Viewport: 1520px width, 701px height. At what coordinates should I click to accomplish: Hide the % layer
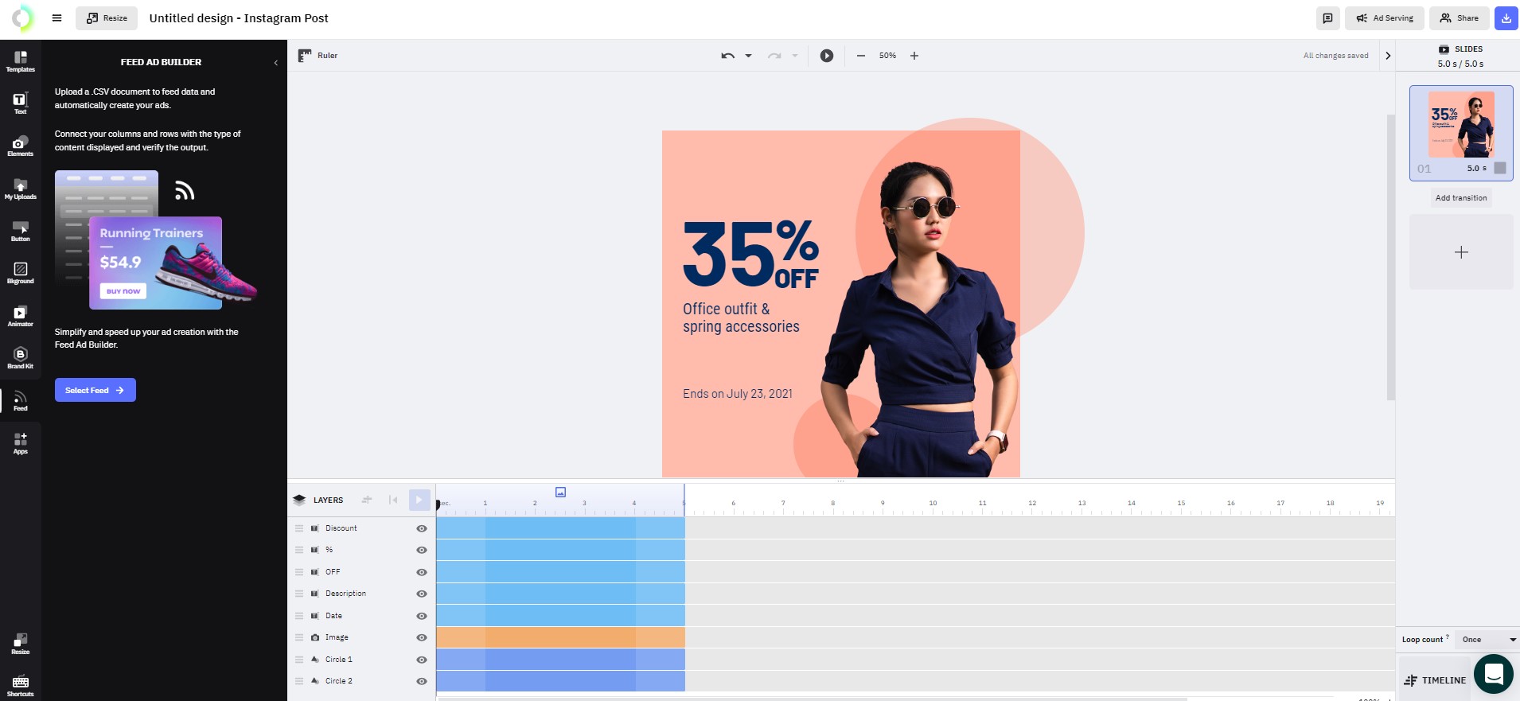coord(422,550)
